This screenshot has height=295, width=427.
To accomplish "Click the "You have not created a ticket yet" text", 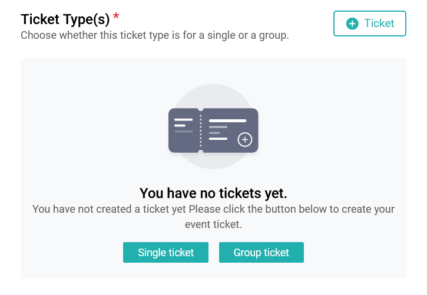I will click(x=109, y=209).
